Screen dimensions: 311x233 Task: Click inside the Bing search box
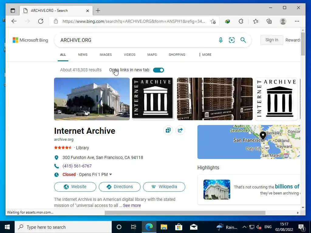pyautogui.click(x=137, y=40)
